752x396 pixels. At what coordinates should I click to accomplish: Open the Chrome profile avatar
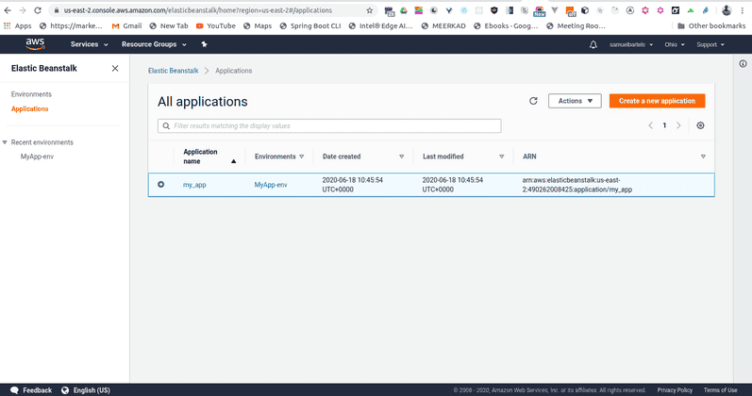click(x=727, y=10)
